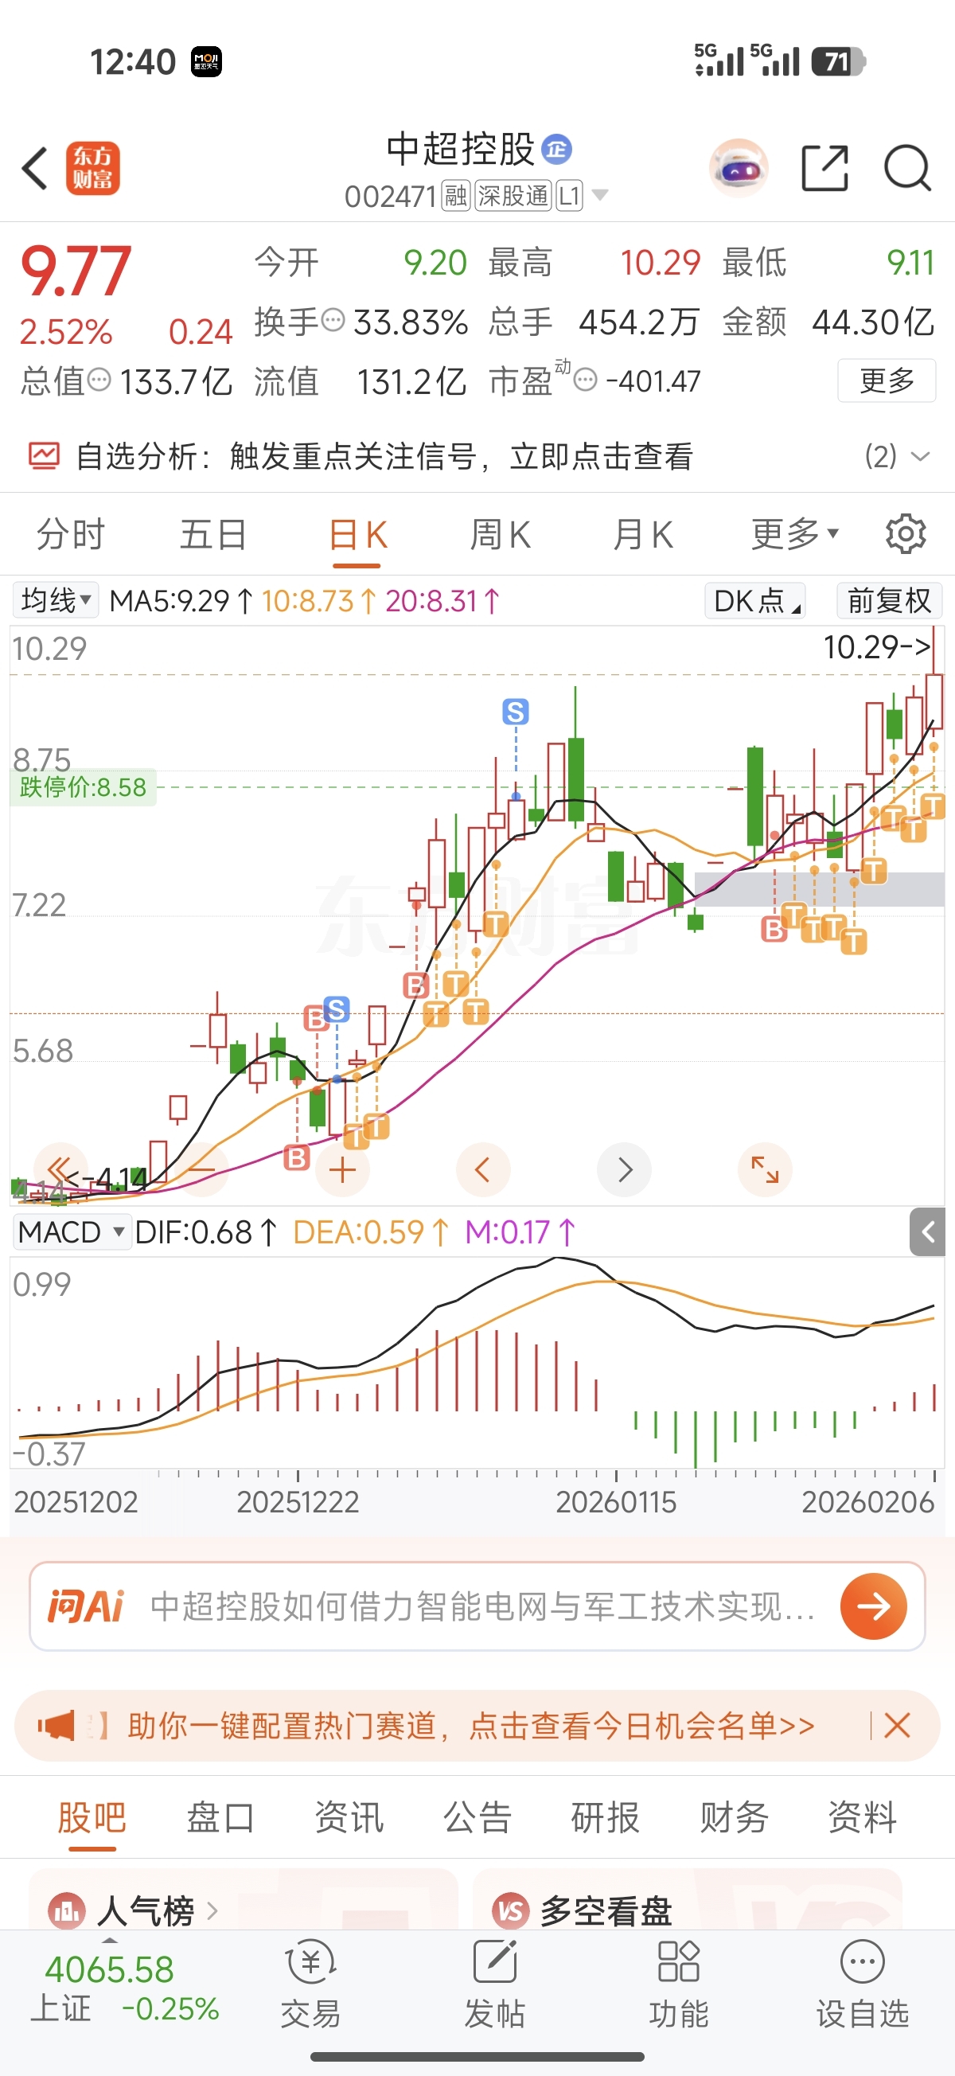Collapse side panel arrow near MACD
This screenshot has width=955, height=2076.
tap(928, 1231)
